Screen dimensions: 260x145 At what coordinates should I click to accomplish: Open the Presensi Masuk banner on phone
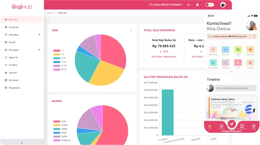[232, 36]
